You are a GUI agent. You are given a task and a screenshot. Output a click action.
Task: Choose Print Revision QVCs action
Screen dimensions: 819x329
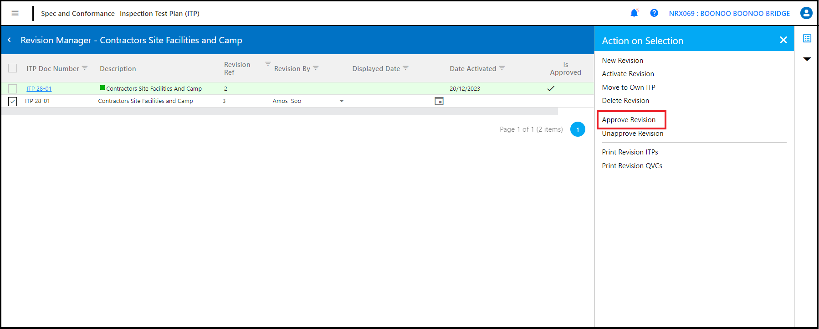[632, 166]
